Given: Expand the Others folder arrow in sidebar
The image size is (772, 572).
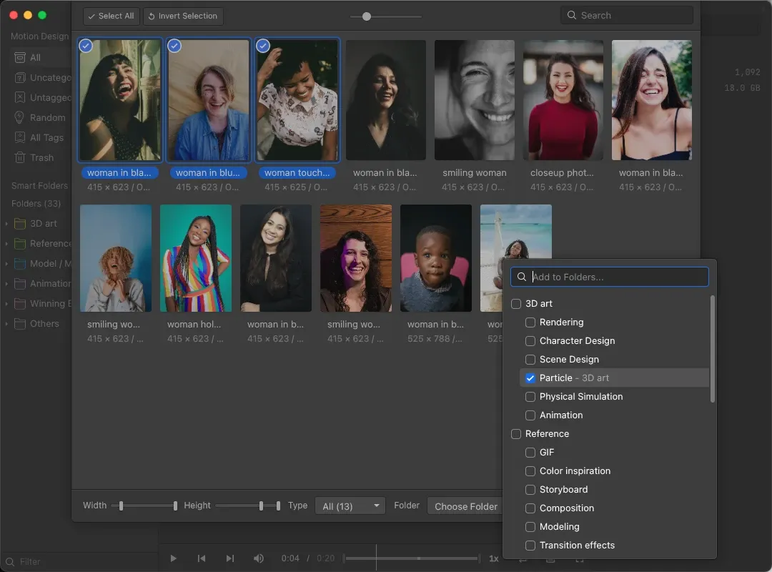Looking at the screenshot, I should [x=6, y=324].
